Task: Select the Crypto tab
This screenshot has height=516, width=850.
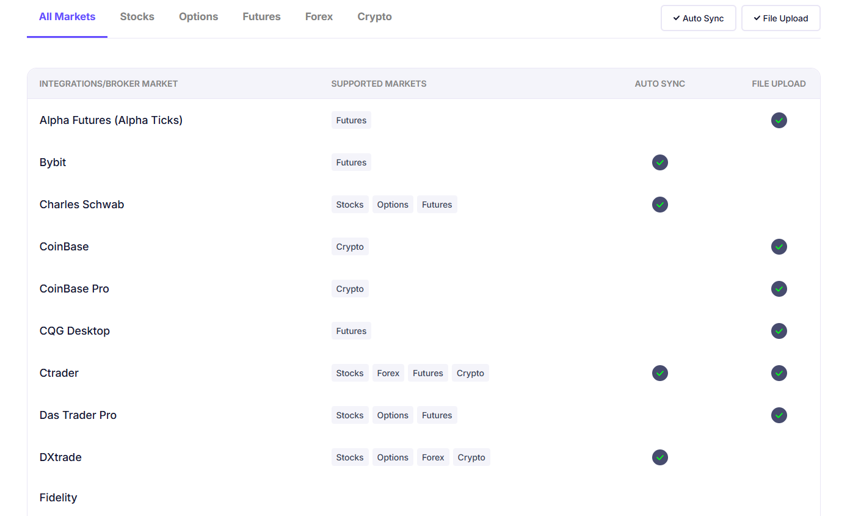Action: 374,17
